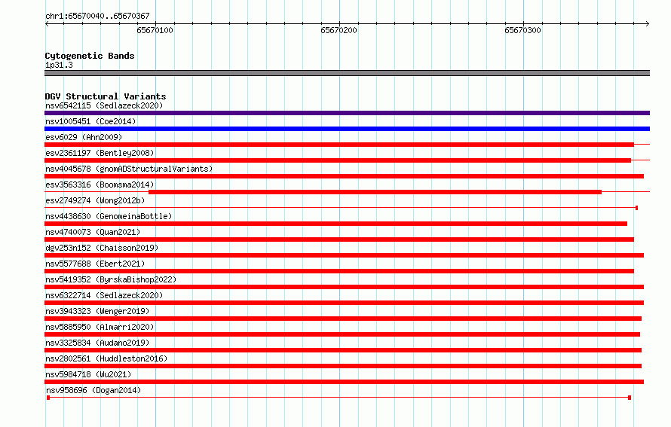Click the right arrow of the ruler
The width and height of the screenshot is (671, 427).
click(648, 23)
